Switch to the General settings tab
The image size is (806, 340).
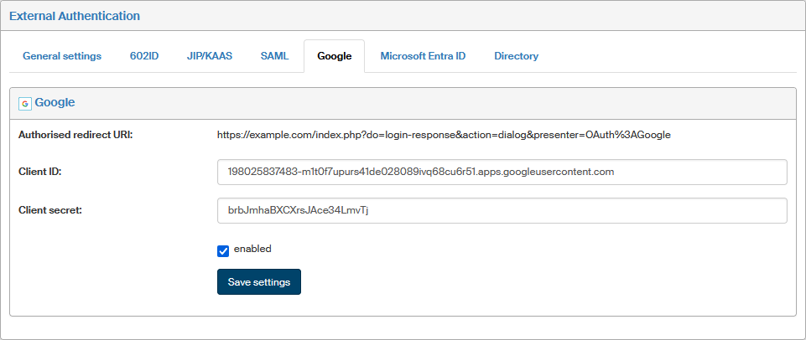tap(62, 56)
